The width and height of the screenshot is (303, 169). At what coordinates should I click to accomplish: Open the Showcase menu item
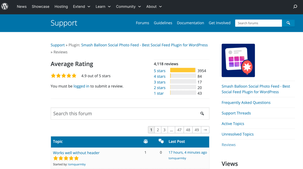40,7
